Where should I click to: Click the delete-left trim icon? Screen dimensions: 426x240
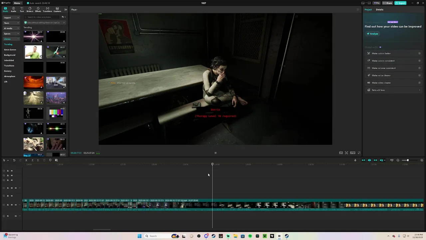coord(32,160)
